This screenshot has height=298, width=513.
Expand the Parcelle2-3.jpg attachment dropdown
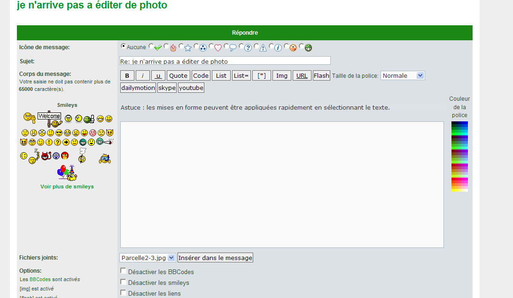148,258
